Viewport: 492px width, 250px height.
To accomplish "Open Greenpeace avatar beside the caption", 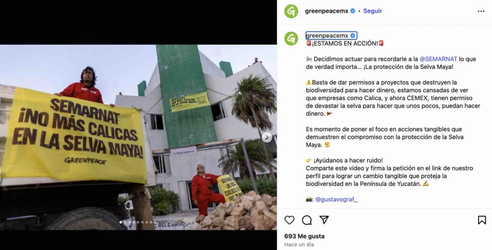I will click(x=291, y=38).
